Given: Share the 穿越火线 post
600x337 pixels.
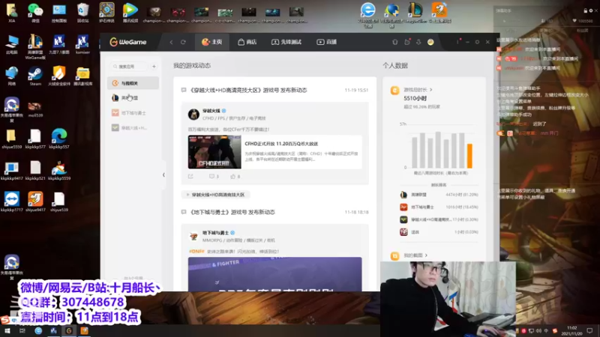Looking at the screenshot, I should [190, 177].
